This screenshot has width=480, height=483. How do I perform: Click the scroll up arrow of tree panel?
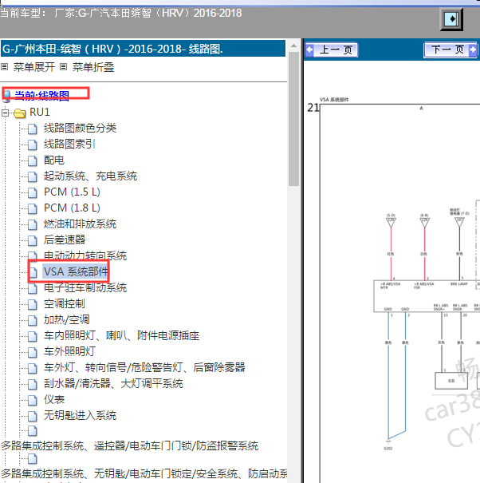coord(294,46)
